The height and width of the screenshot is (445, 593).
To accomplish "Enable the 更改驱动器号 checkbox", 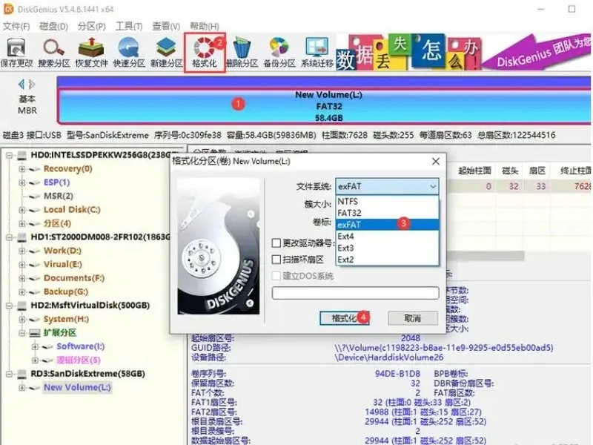I will pos(276,243).
